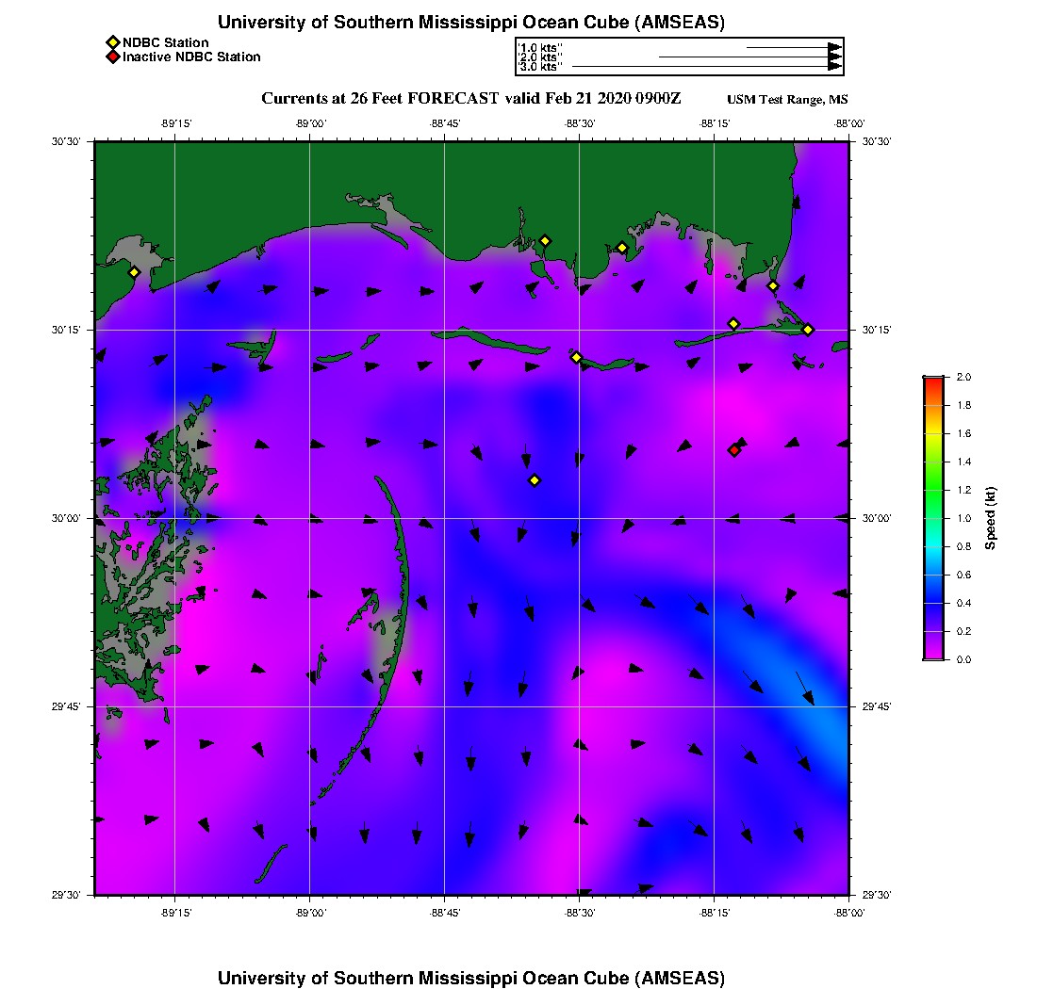The height and width of the screenshot is (989, 1037).
Task: Select the easternmost yellow station marker
Action: (808, 329)
